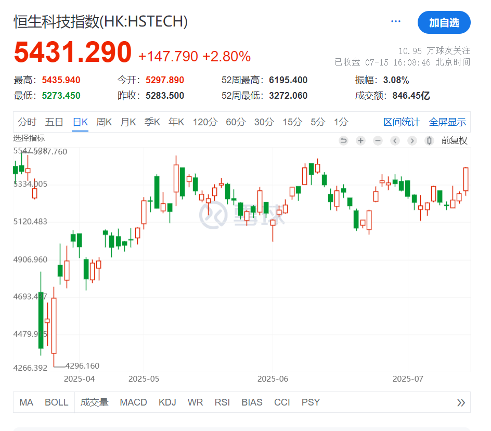Select the KDJ indicator
Image resolution: width=491 pixels, height=431 pixels.
(x=167, y=402)
